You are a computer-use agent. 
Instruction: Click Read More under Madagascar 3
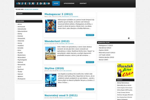click(x=90, y=35)
